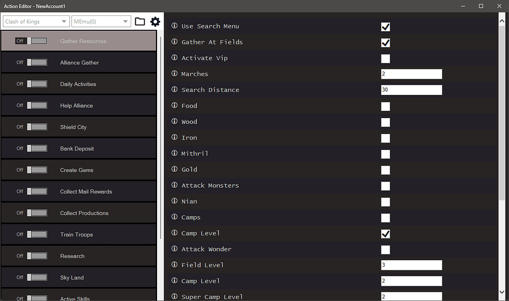This screenshot has width=509, height=301.
Task: Click the info icon beside Attack Monsters
Action: pyautogui.click(x=173, y=186)
